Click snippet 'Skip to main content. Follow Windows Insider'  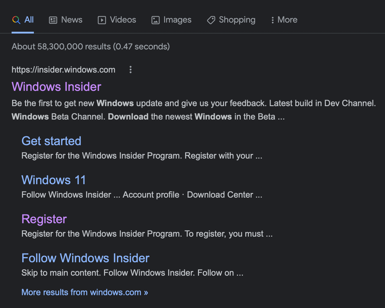[x=132, y=273]
